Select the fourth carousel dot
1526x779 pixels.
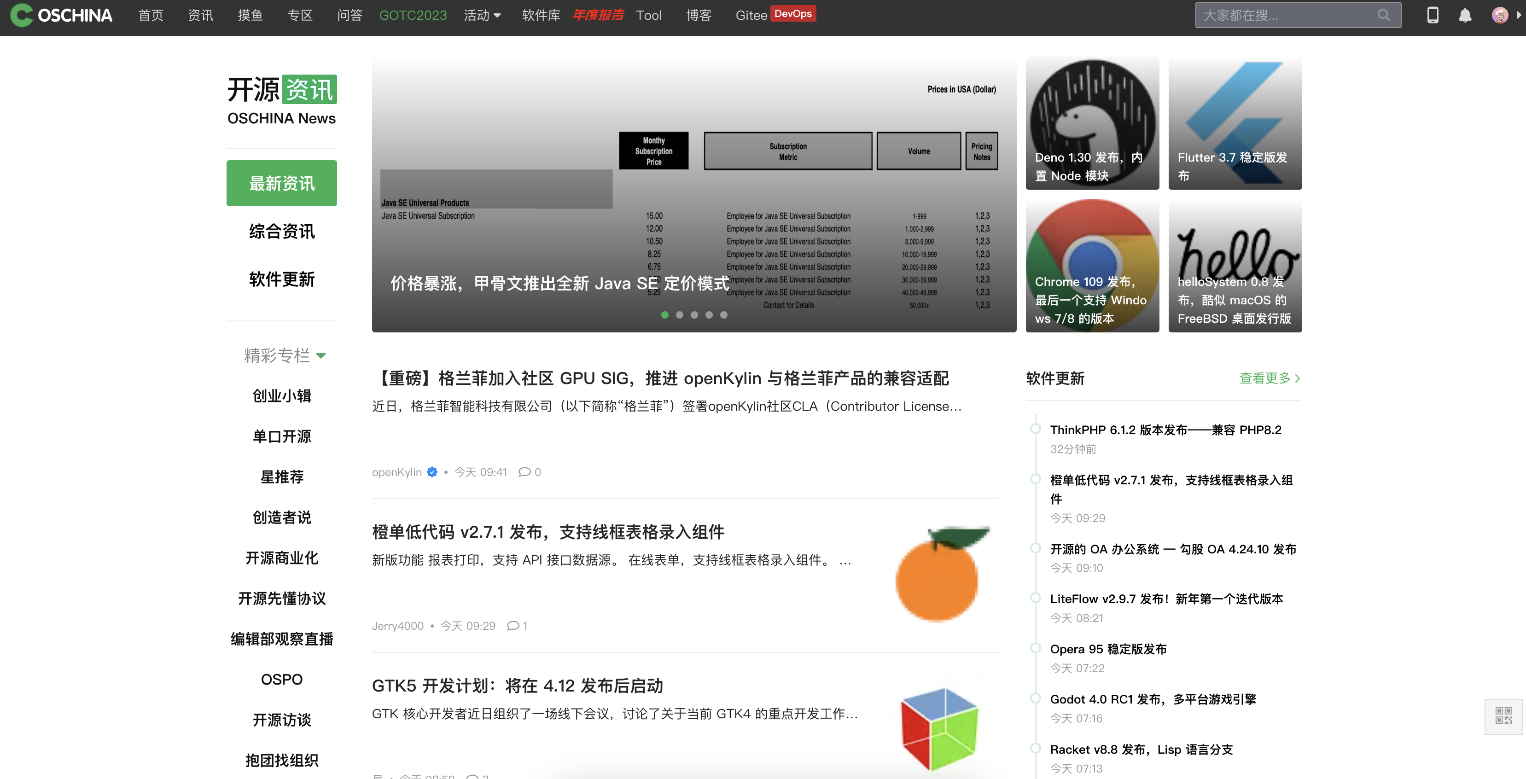coord(709,314)
